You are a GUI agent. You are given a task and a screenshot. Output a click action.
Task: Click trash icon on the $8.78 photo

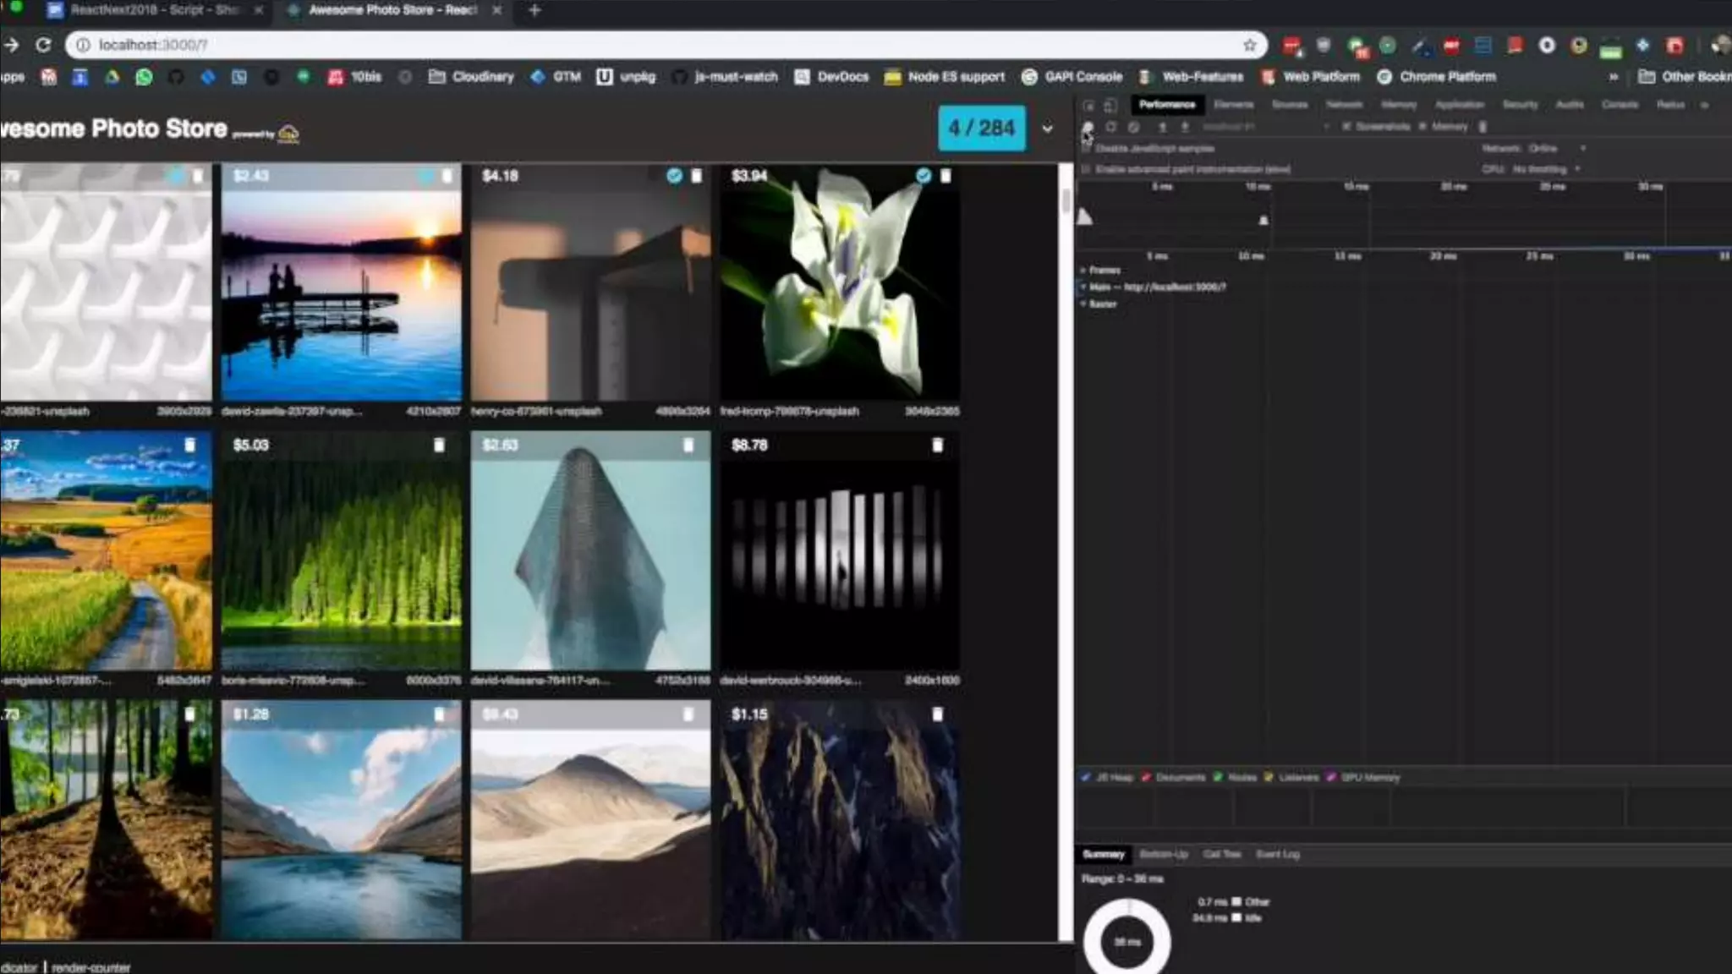(937, 445)
